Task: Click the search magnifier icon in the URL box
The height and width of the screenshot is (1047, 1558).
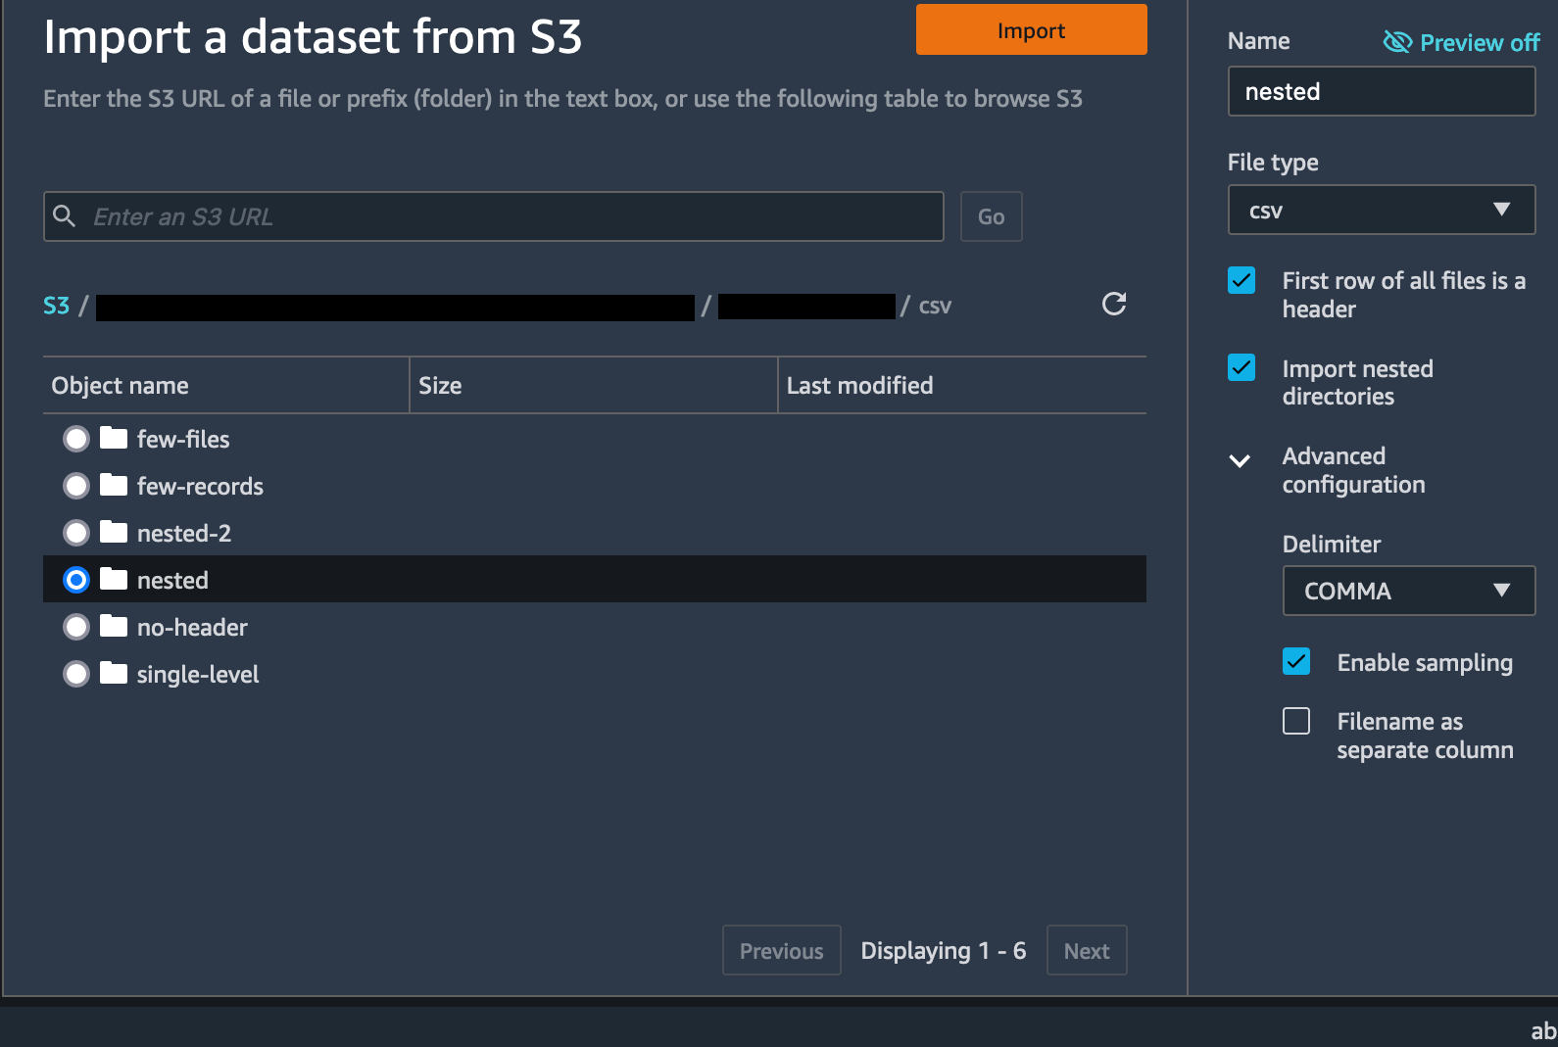Action: coord(65,216)
